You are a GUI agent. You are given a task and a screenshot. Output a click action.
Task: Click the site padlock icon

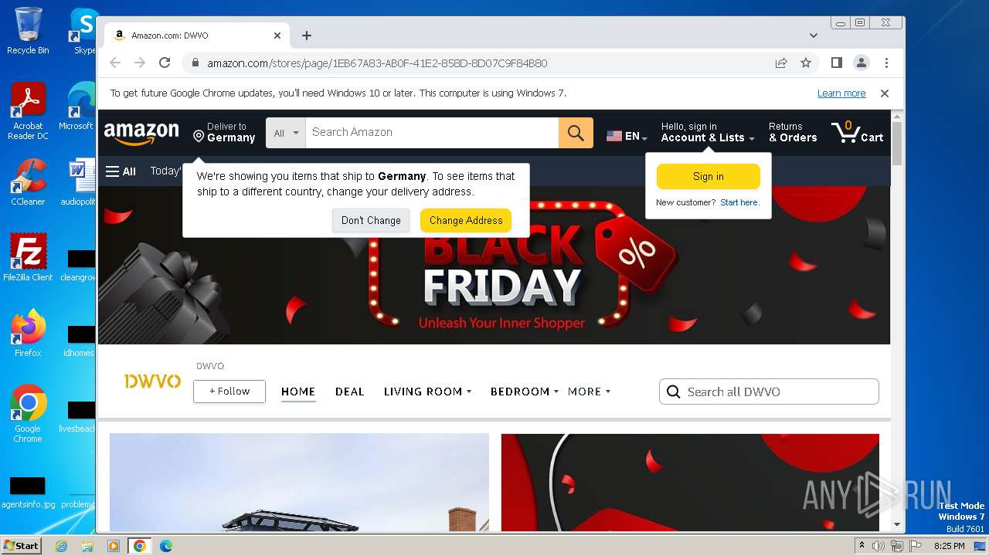click(195, 63)
